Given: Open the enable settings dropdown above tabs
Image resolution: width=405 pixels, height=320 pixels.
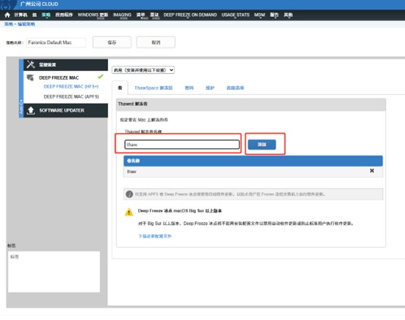Looking at the screenshot, I should 143,70.
